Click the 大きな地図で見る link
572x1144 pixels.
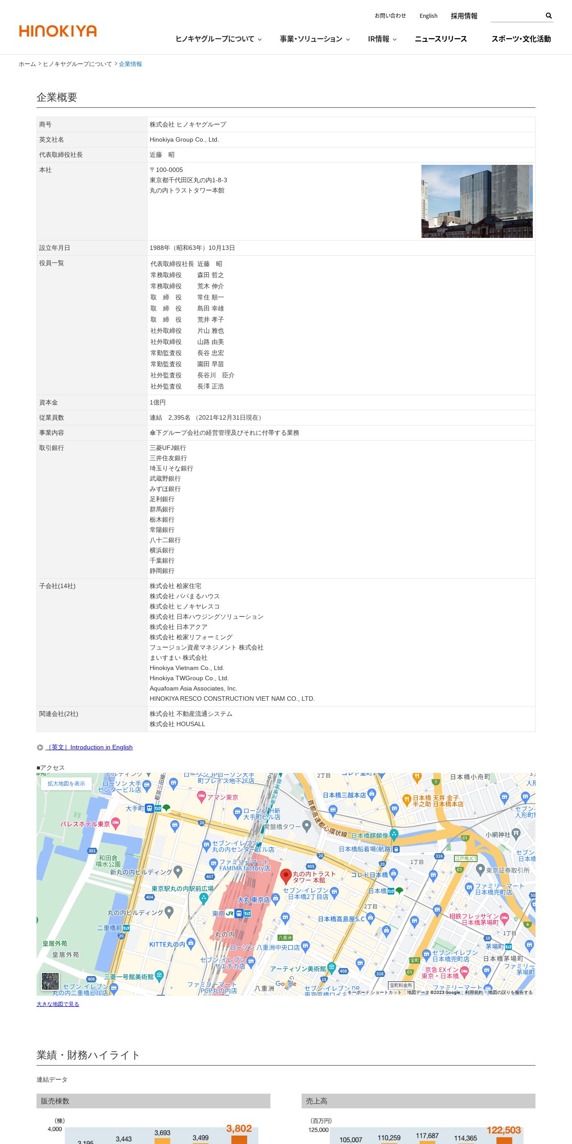58,1004
